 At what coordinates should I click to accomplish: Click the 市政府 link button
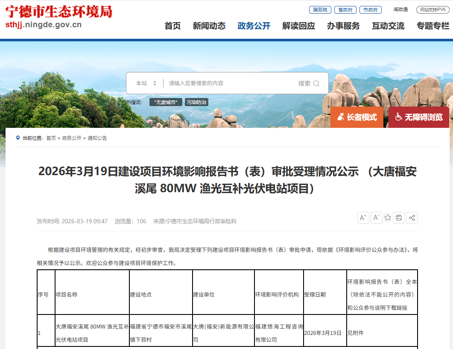point(370,10)
